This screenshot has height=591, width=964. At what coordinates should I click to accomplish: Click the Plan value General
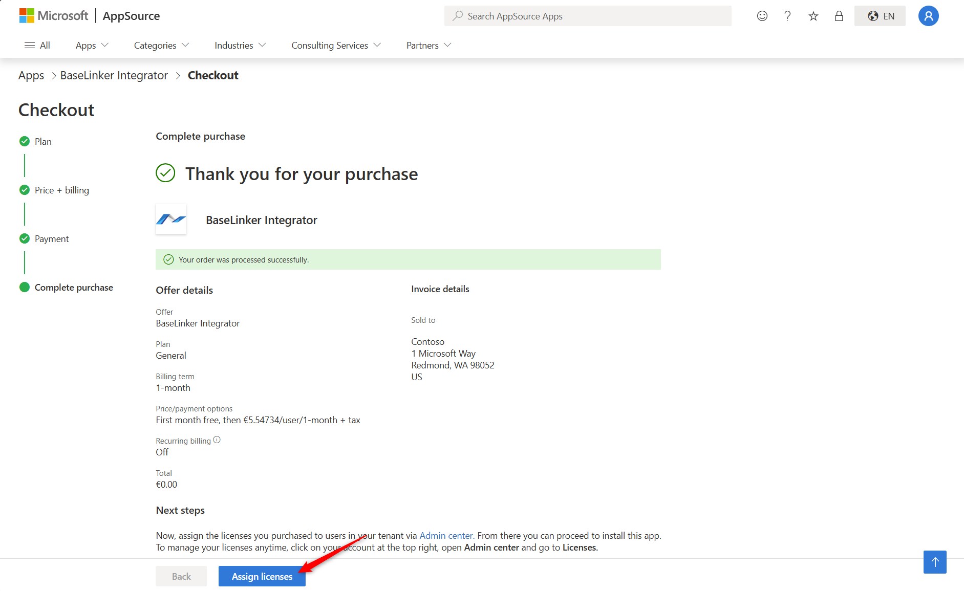point(171,355)
